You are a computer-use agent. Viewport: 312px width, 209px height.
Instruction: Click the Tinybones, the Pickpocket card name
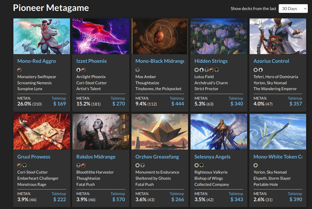pyautogui.click(x=158, y=89)
